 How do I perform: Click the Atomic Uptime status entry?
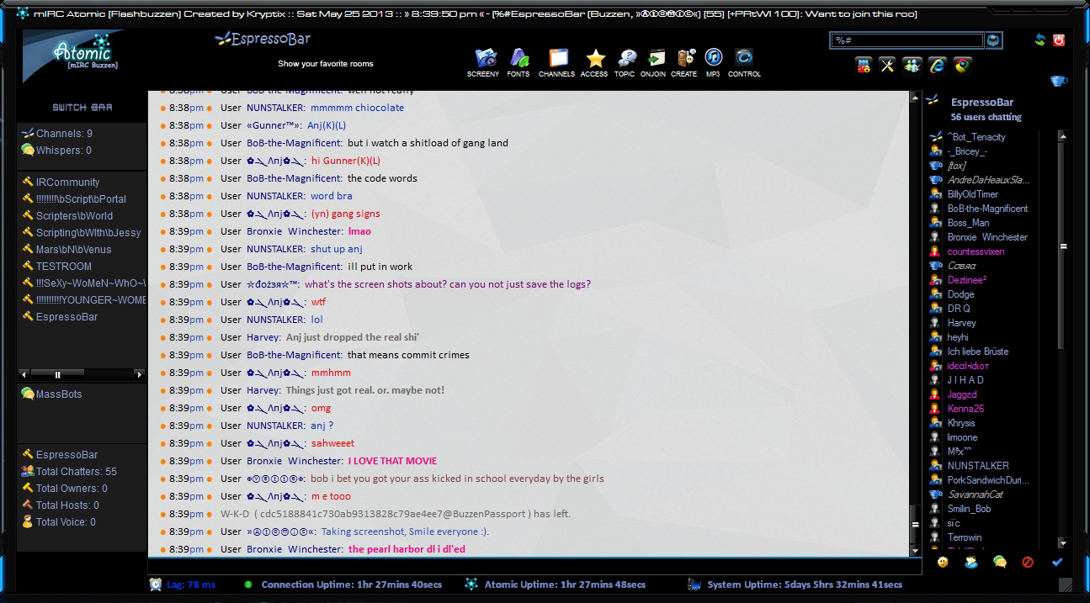tap(556, 584)
